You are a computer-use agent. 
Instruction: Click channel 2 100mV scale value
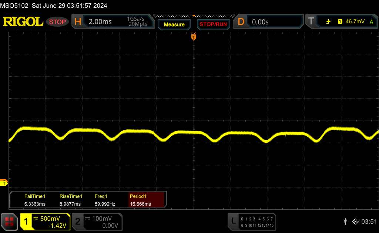click(102, 219)
